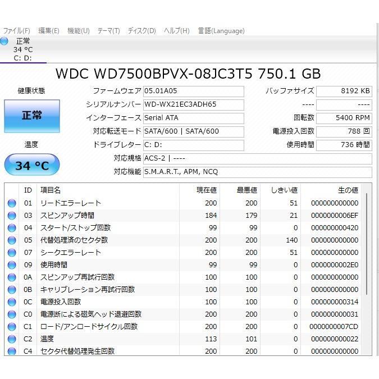Click threshold value 140
The height and width of the screenshot is (379, 379).
coord(292,240)
